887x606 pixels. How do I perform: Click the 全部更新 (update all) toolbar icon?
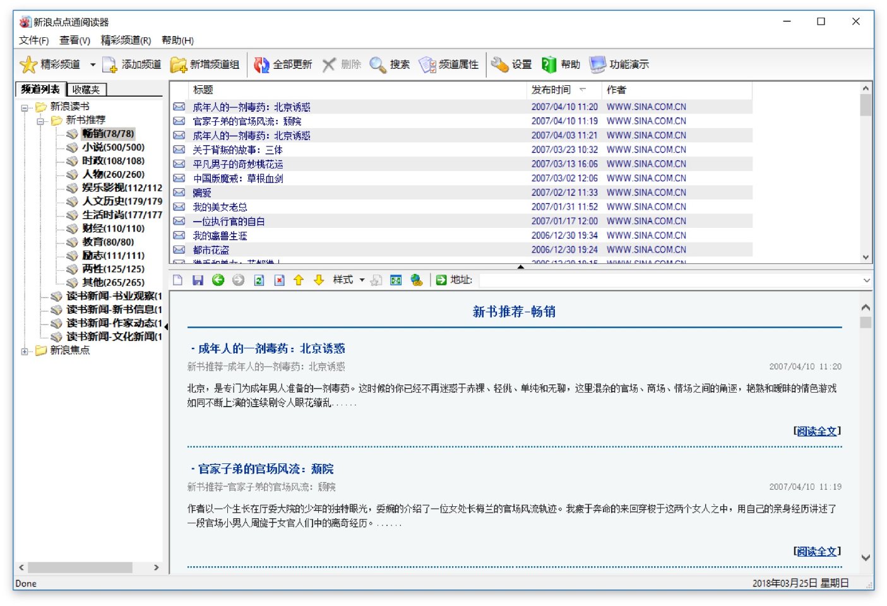pos(261,64)
